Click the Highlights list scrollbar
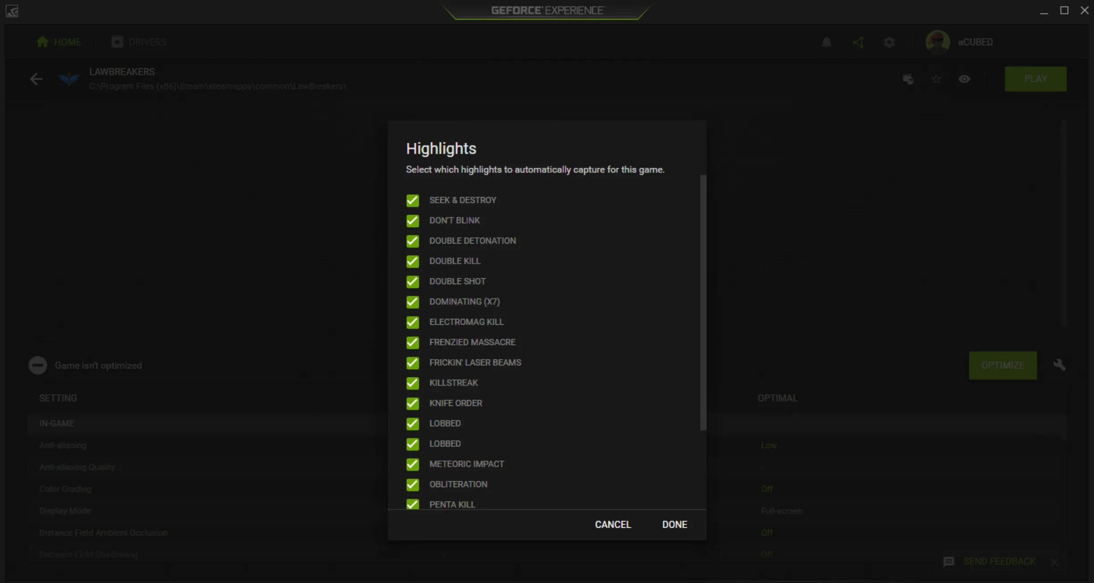This screenshot has width=1094, height=583. 703,303
